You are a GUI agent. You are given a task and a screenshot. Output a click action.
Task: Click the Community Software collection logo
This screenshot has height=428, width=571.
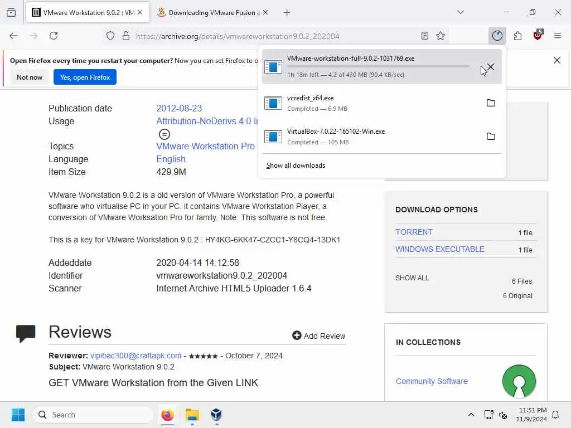pos(519,381)
